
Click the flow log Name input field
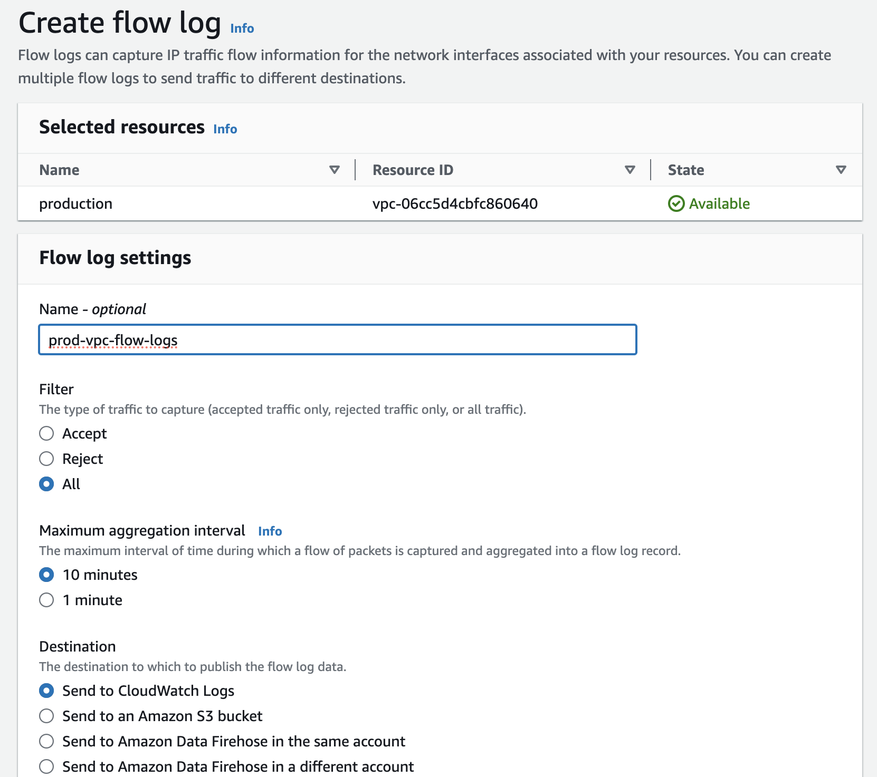pos(338,339)
